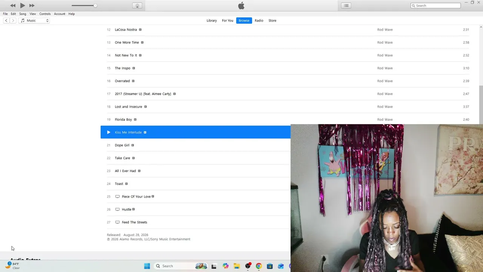Click the 2:58 duration for One More Time
483x272 pixels.
click(x=466, y=42)
